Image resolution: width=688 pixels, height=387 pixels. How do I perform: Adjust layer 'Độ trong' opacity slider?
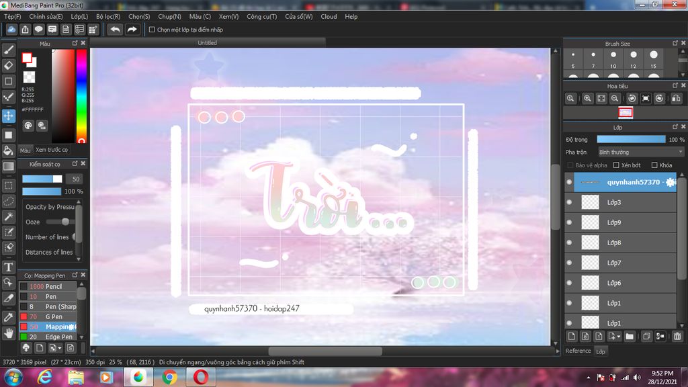coord(631,140)
